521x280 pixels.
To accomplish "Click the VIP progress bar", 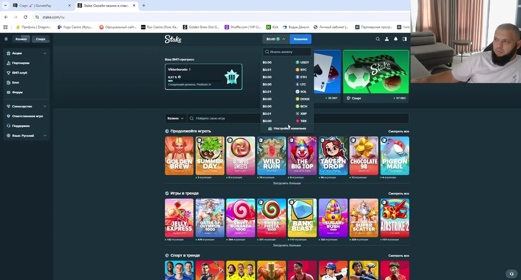I will 195,81.
